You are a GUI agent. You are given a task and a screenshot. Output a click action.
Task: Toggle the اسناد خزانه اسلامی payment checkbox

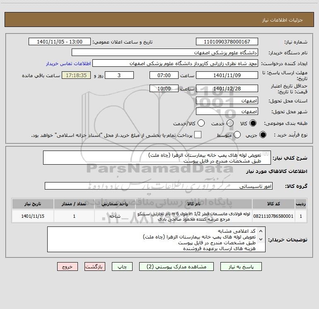tap(198, 135)
